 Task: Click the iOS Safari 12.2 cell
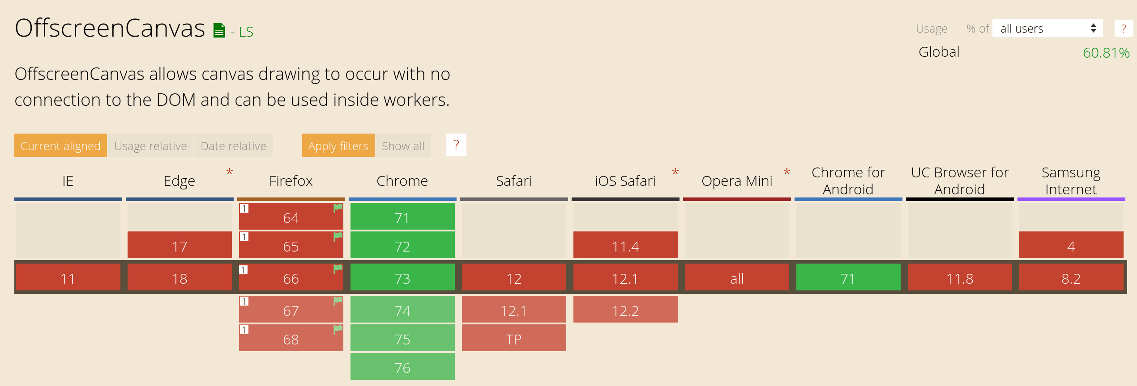625,309
